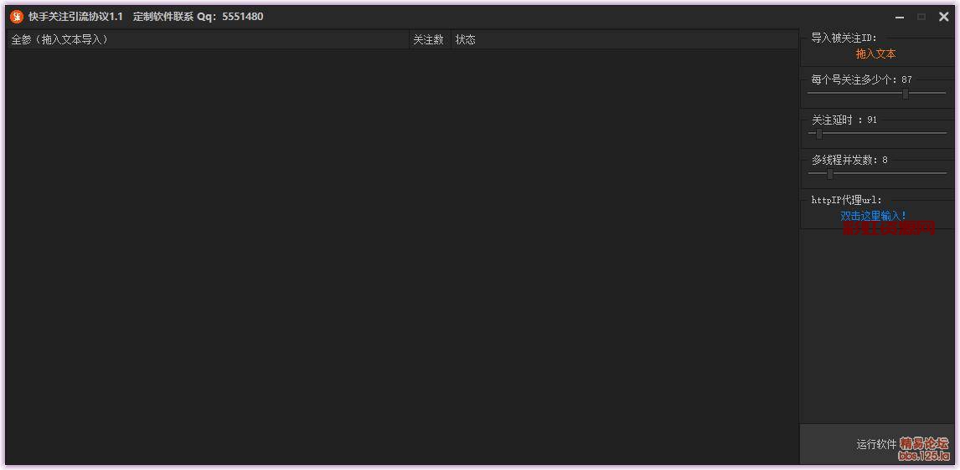Click the blue 双击这里输入 proxy link
The height and width of the screenshot is (470, 960).
click(873, 216)
